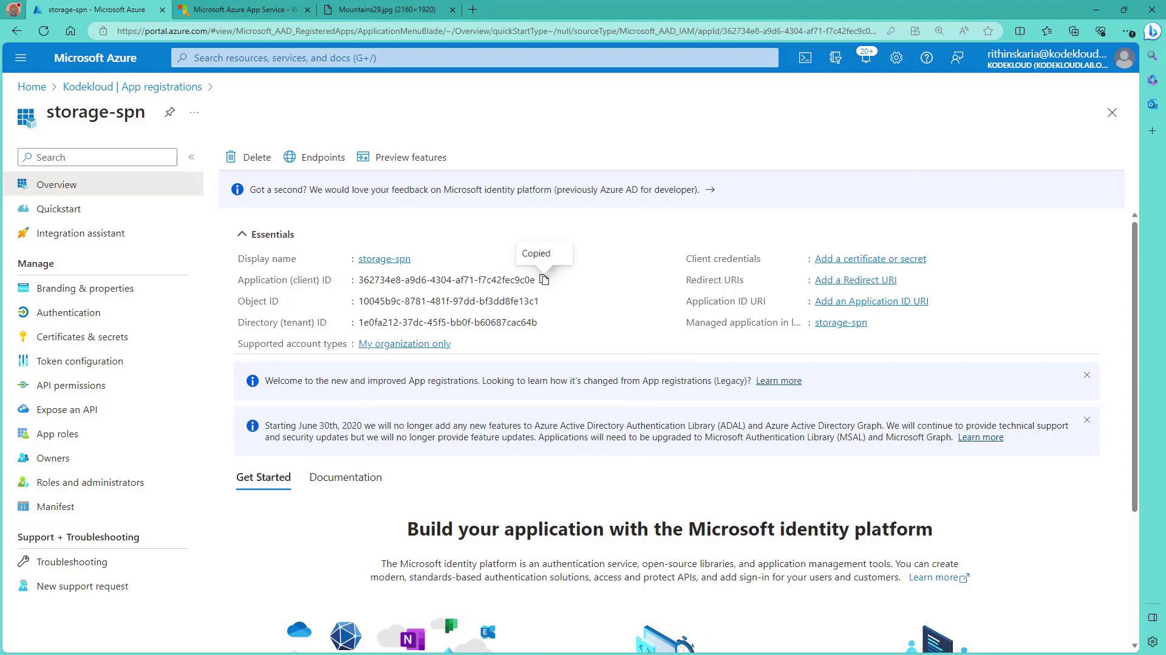Click Add a certificate or secret
Viewport: 1166px width, 655px height.
pos(870,258)
